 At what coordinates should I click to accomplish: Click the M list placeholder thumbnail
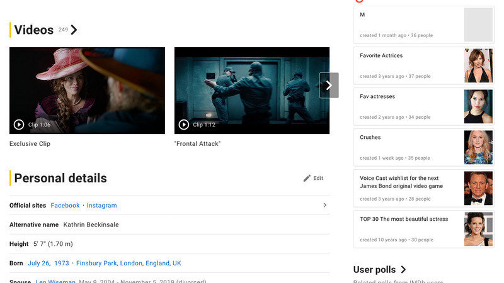478,25
